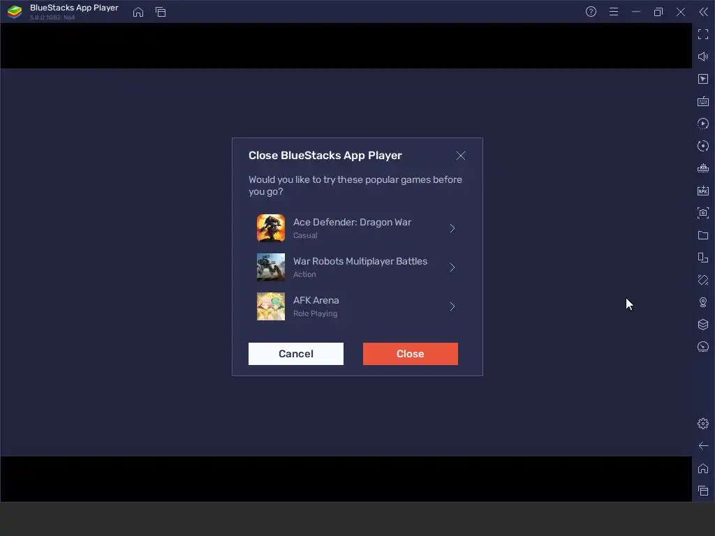Take a screenshot with camera icon
The height and width of the screenshot is (536, 715).
703,213
